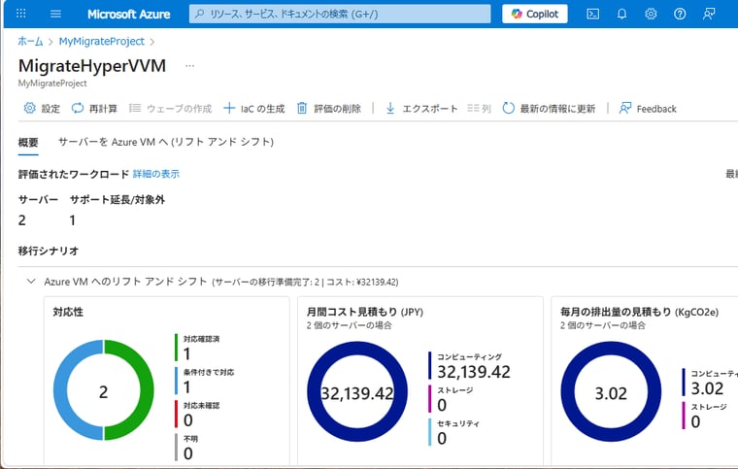Open portal settings gear in header
The image size is (738, 469).
pos(651,15)
